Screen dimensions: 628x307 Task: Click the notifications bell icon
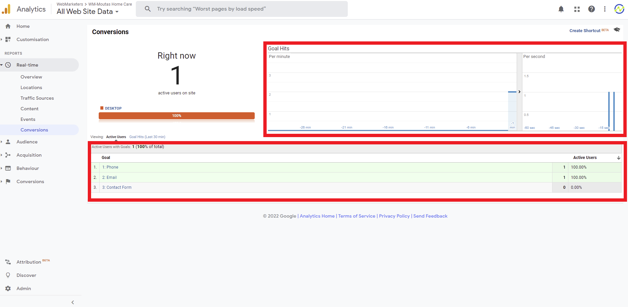click(x=561, y=9)
